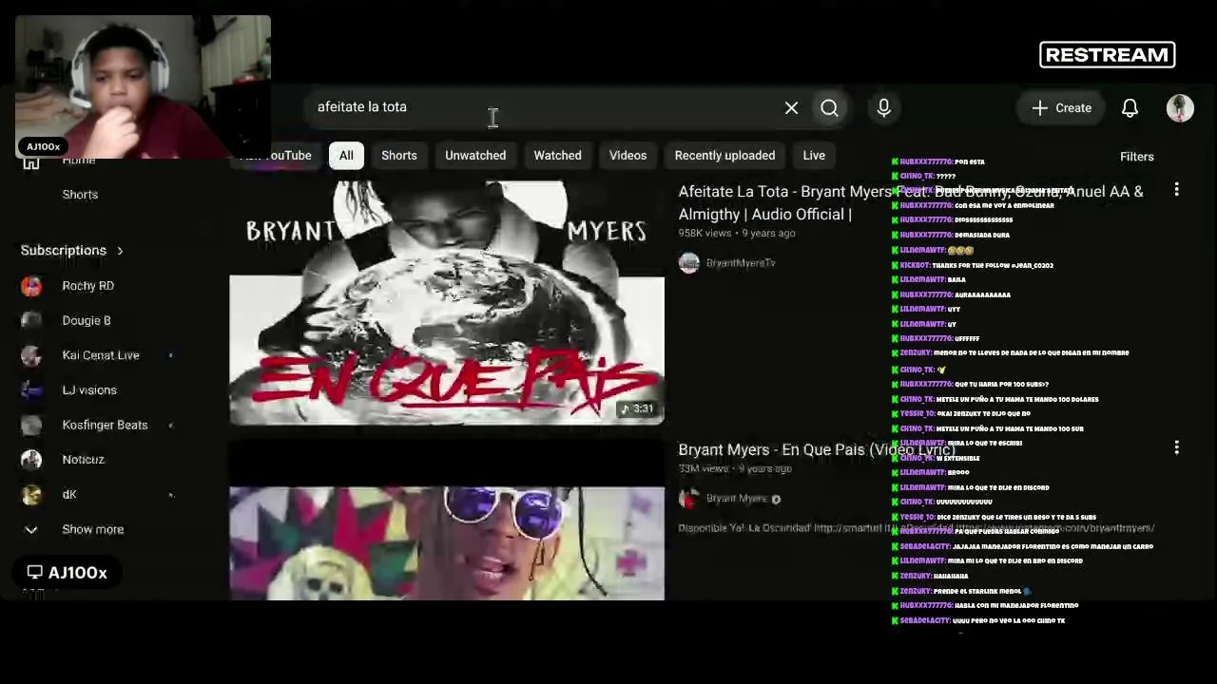Viewport: 1217px width, 684px height.
Task: Open options menu for Afeitate La Tota video
Action: click(1176, 190)
